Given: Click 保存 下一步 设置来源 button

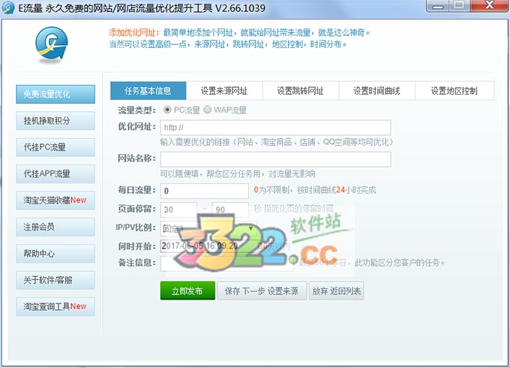Looking at the screenshot, I should click(x=262, y=291).
